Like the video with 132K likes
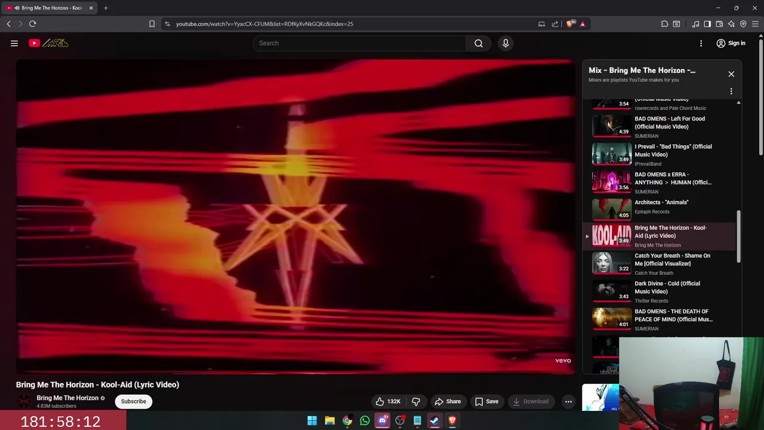This screenshot has width=764, height=430. tap(387, 401)
